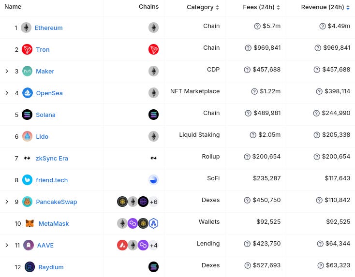355x277 pixels.
Task: Open the Solana protocol link
Action: pyautogui.click(x=46, y=115)
